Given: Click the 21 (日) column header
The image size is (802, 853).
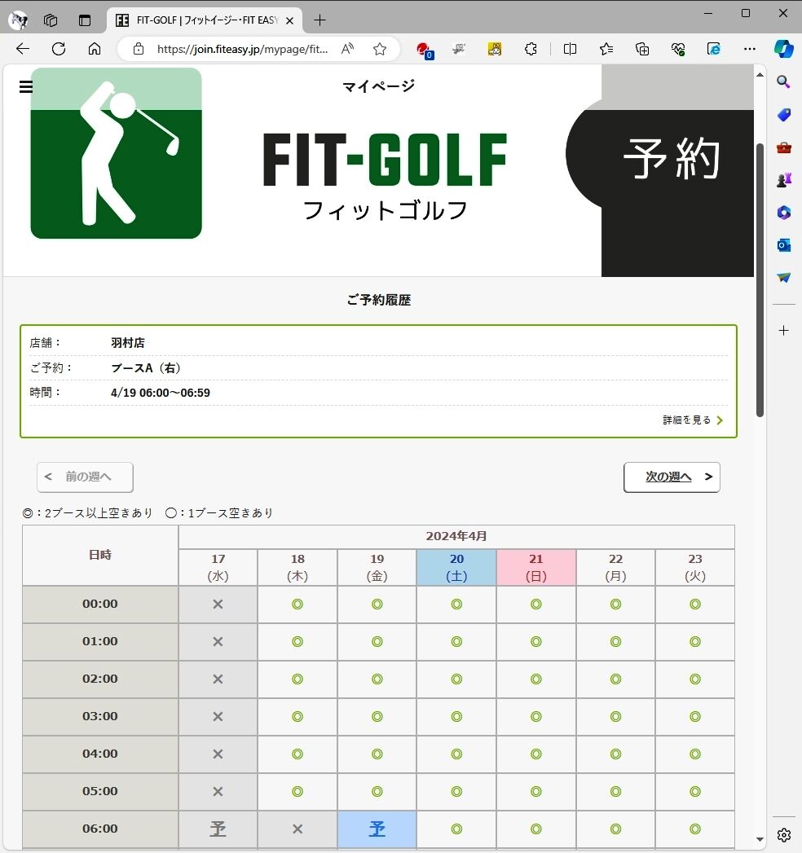Looking at the screenshot, I should click(536, 567).
